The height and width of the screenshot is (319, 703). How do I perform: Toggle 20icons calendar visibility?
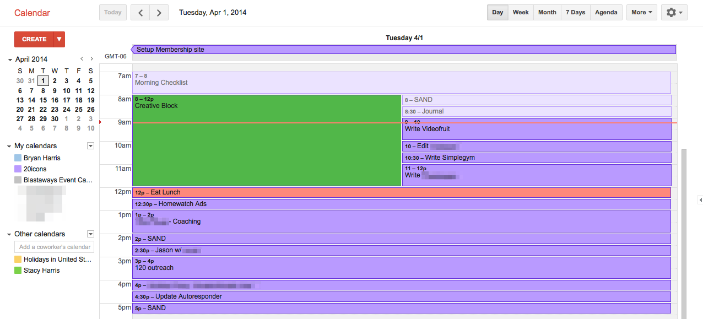tap(18, 169)
